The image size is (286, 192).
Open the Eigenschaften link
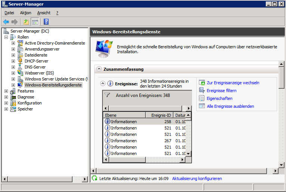pyautogui.click(x=219, y=98)
